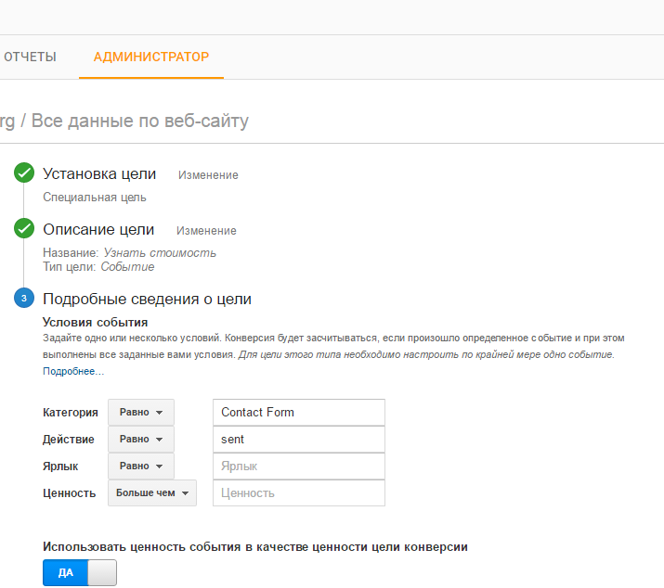This screenshot has height=588, width=664.
Task: Click the Категория field containing Contact Form
Action: point(298,413)
